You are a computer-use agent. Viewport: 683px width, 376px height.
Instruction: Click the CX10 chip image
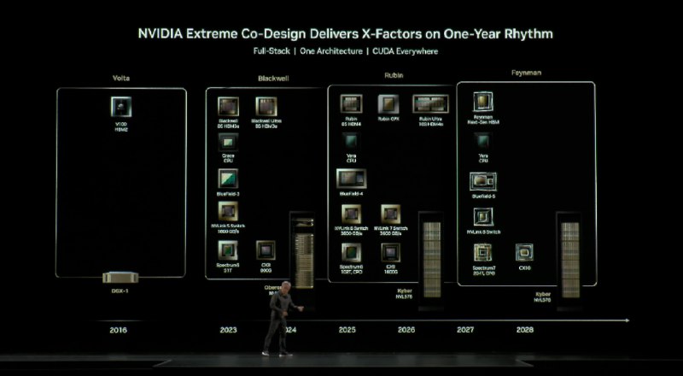click(x=524, y=253)
